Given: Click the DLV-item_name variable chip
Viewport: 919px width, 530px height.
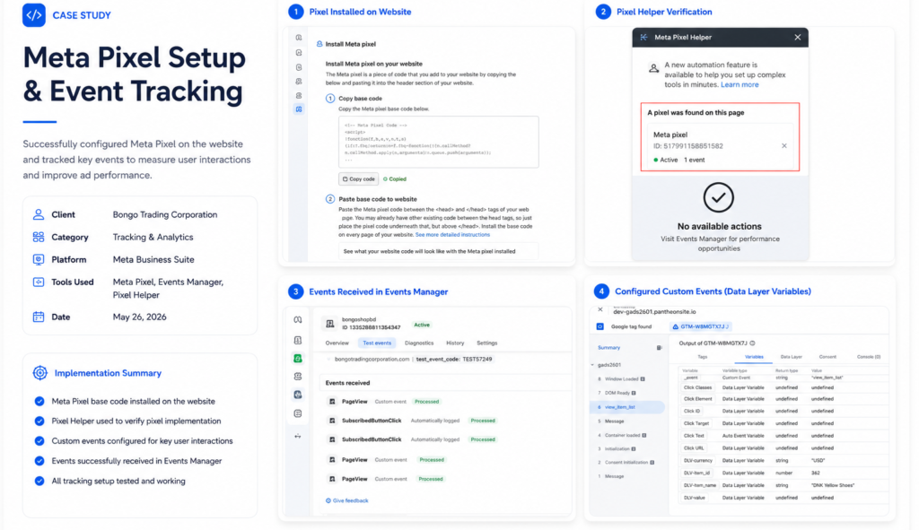Looking at the screenshot, I should click(700, 485).
